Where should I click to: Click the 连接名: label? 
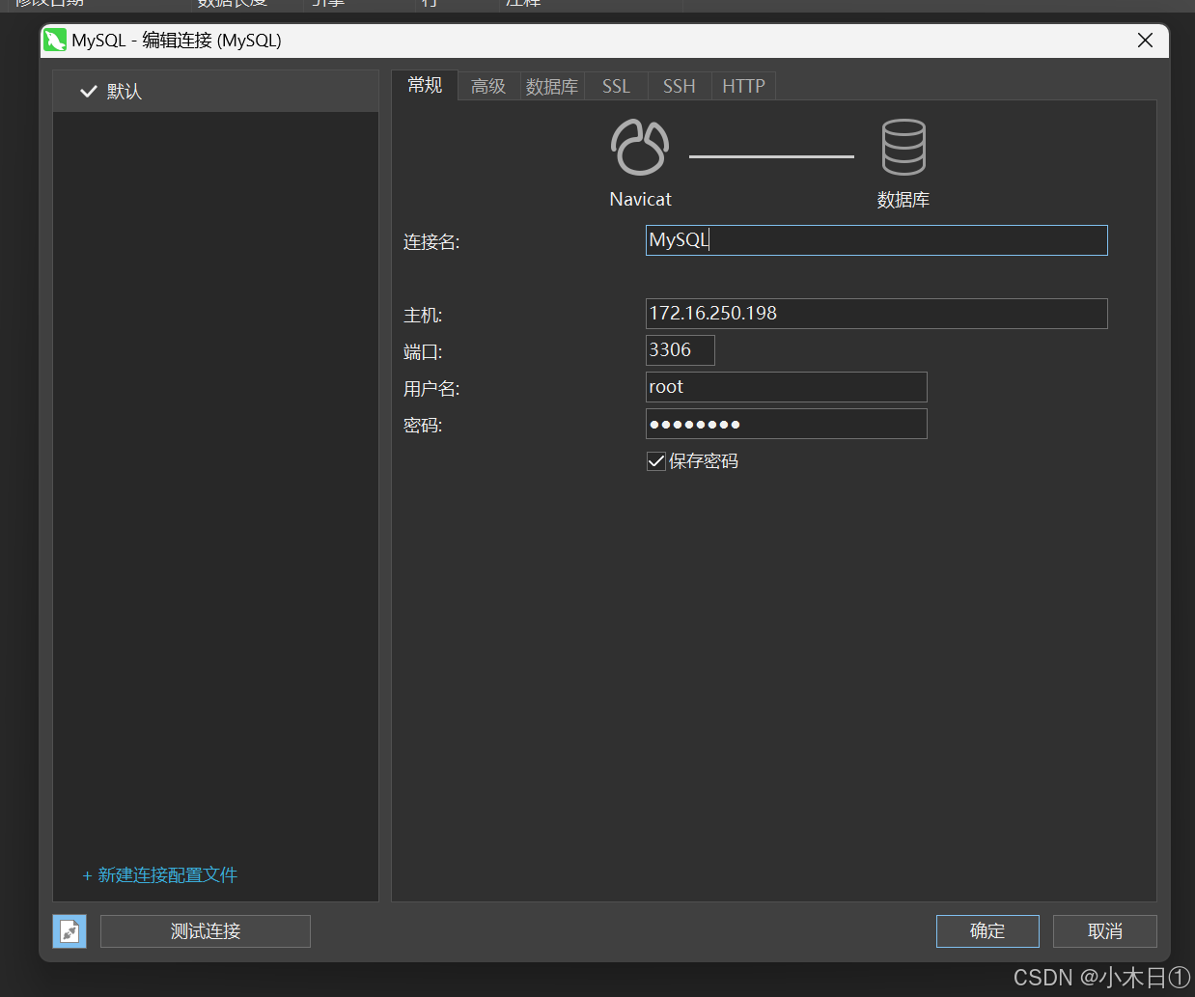[431, 242]
